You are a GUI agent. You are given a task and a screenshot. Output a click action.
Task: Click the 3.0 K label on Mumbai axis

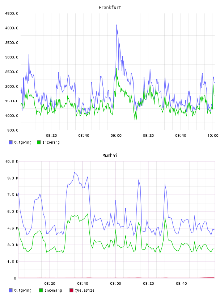click(x=13, y=245)
